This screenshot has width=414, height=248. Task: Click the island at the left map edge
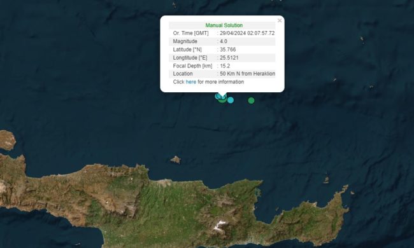click(8, 140)
